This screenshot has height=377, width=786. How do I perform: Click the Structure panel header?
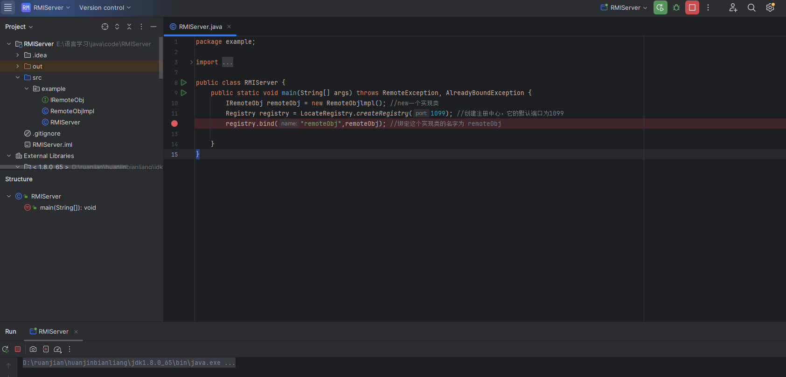pyautogui.click(x=19, y=179)
